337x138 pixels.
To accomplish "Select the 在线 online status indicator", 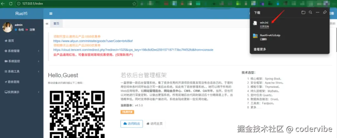I will [x=19, y=30].
